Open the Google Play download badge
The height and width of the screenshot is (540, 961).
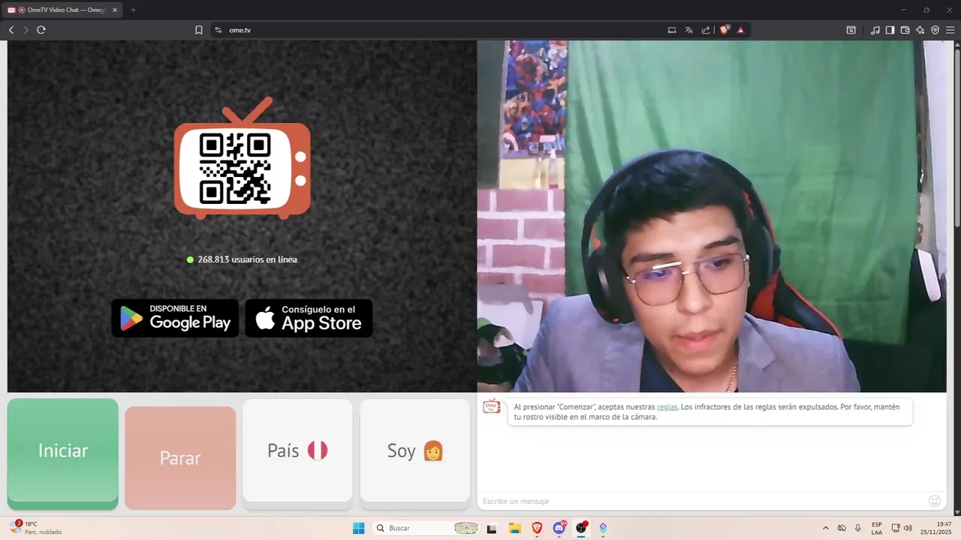pos(175,318)
